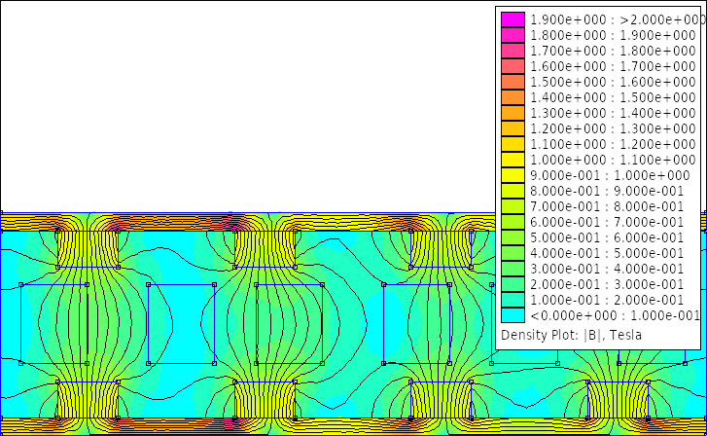Click legend text '7.000e-001 : 8.000e-001'
This screenshot has width=707, height=436.
[x=607, y=206]
